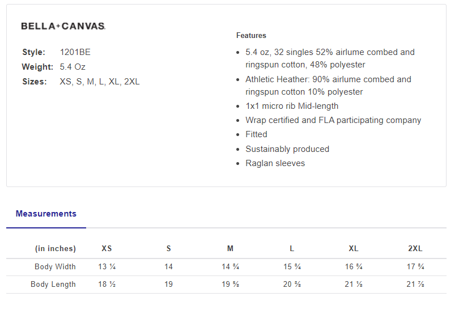Screen dimensions: 476x318
Task: Select the XL size column header
Action: (354, 248)
